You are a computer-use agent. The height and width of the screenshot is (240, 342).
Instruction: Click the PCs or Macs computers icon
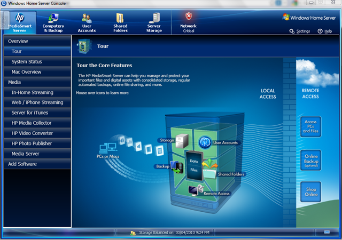click(108, 148)
